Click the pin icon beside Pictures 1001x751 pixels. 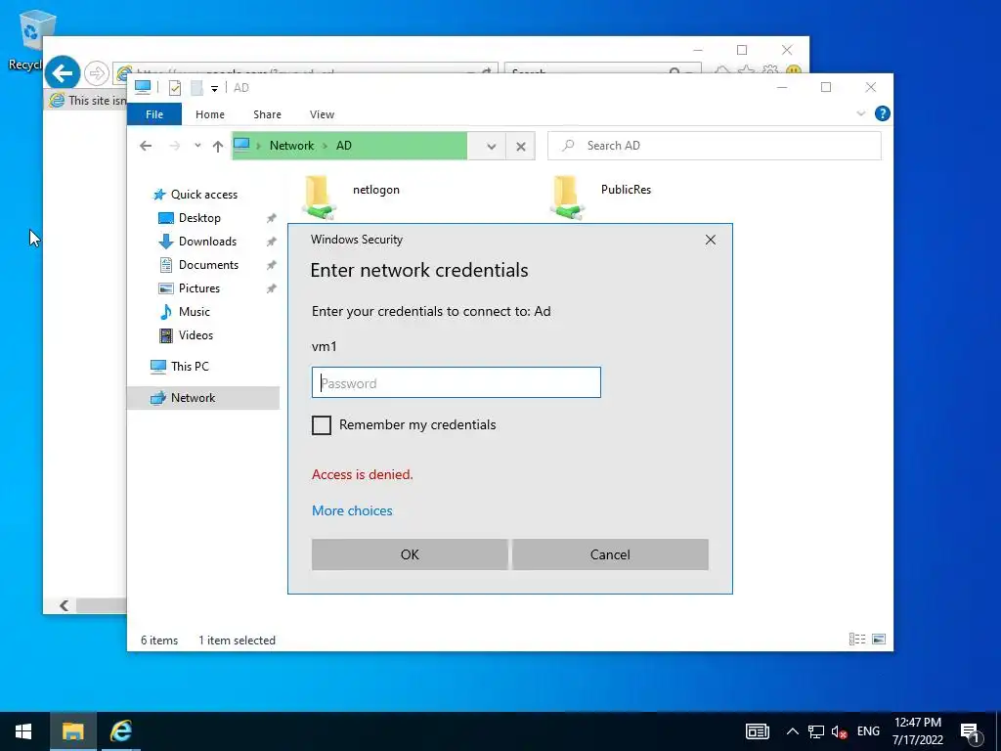point(272,288)
